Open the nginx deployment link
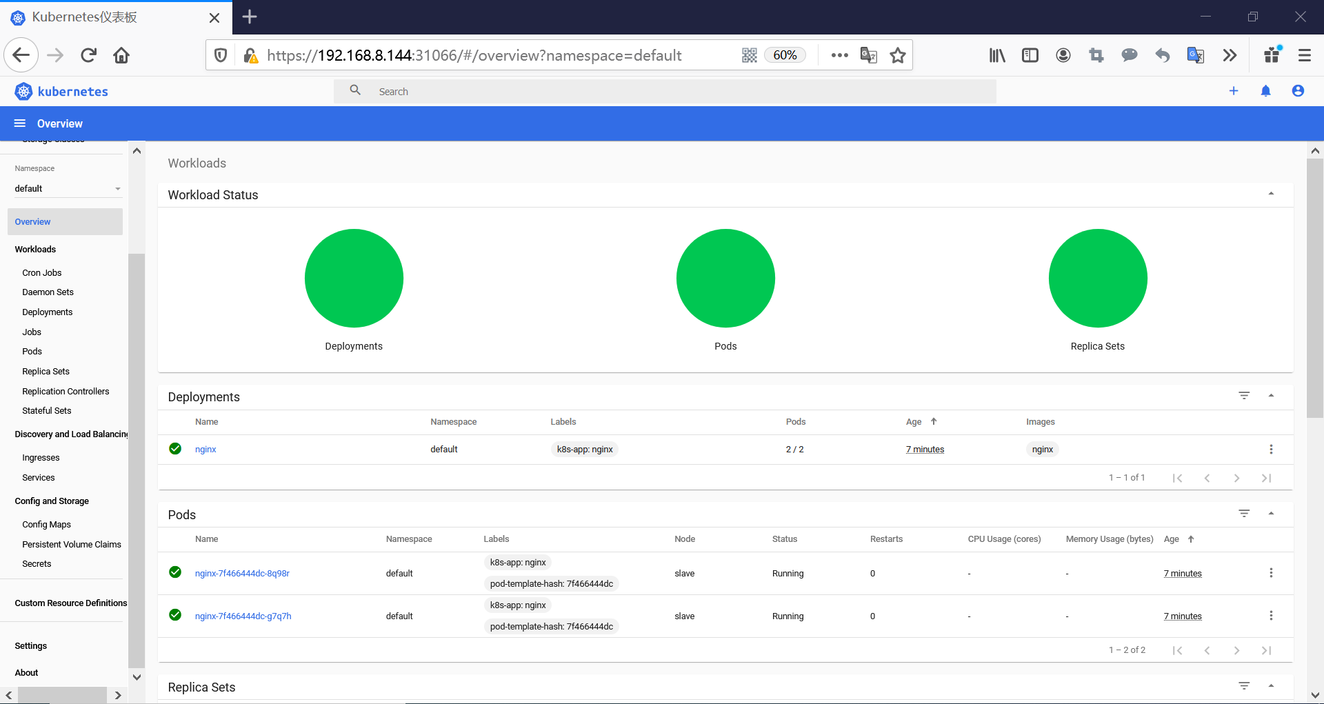Viewport: 1324px width, 704px height. click(205, 450)
